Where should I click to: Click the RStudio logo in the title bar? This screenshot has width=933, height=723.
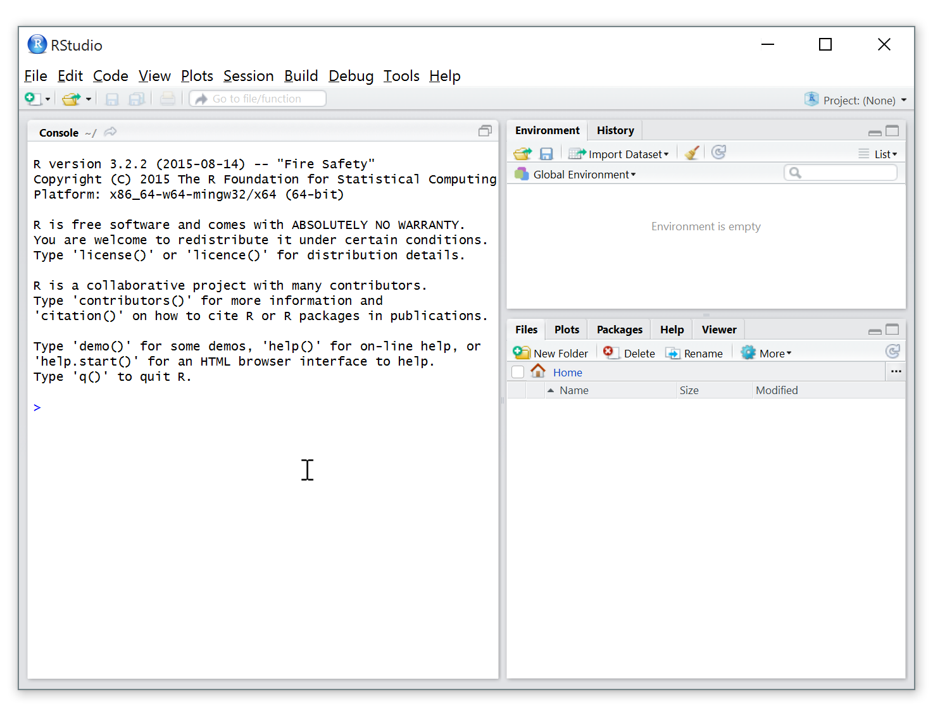click(x=37, y=44)
